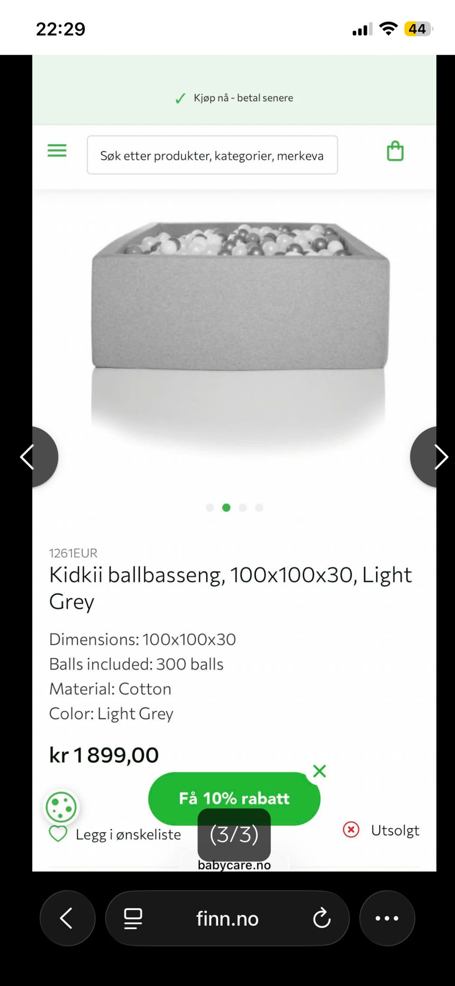This screenshot has height=986, width=455.
Task: Tap the browser back arrow
Action: [x=67, y=918]
